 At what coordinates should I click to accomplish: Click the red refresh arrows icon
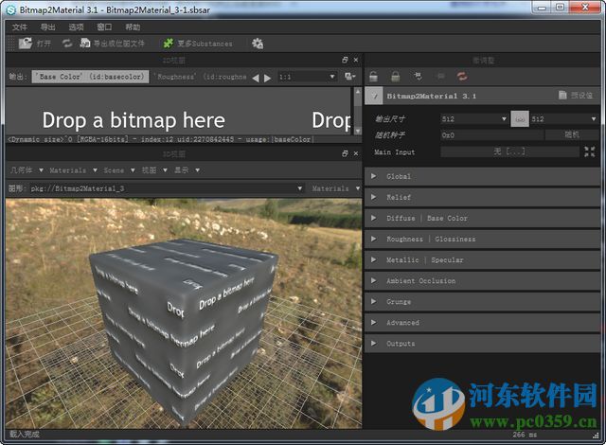pos(462,76)
